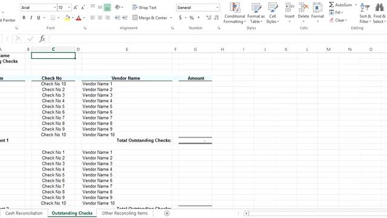Image resolution: width=387 pixels, height=218 pixels.
Task: Cancel formula entry X icon
Action: click(x=18, y=39)
